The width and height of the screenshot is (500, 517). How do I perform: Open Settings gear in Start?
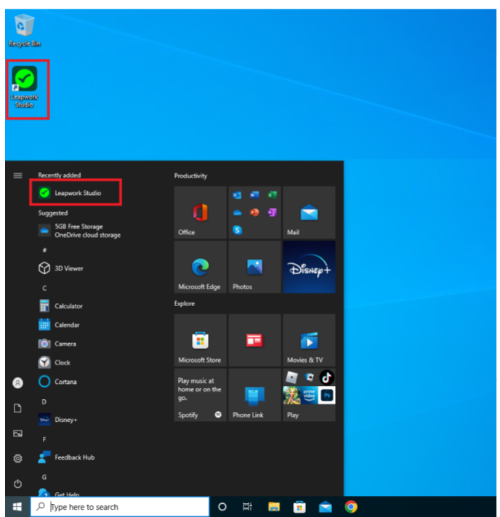(x=17, y=458)
